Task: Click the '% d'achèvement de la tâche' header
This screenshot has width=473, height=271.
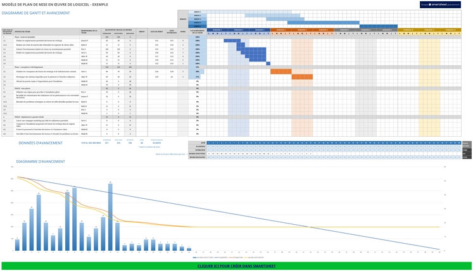Action: (198, 32)
